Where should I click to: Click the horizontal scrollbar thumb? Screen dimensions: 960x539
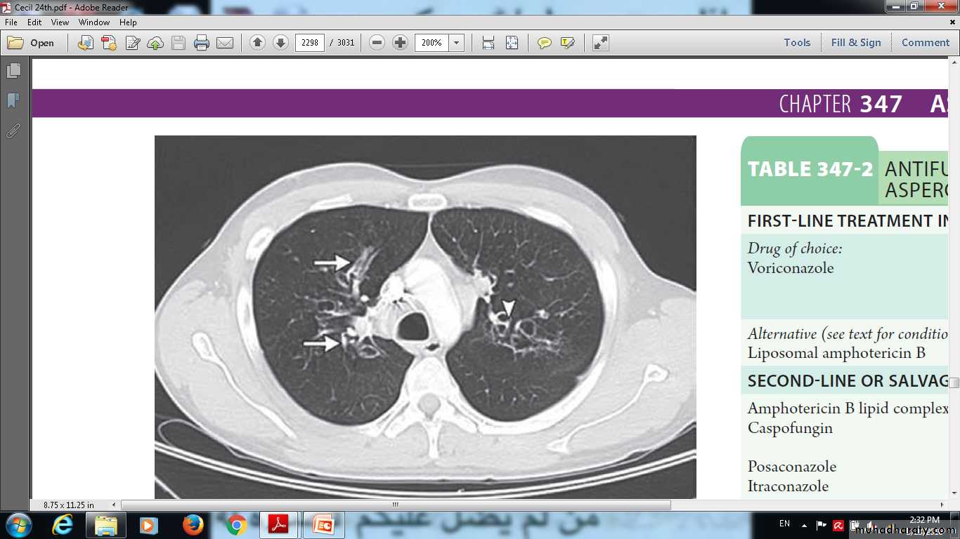(396, 505)
